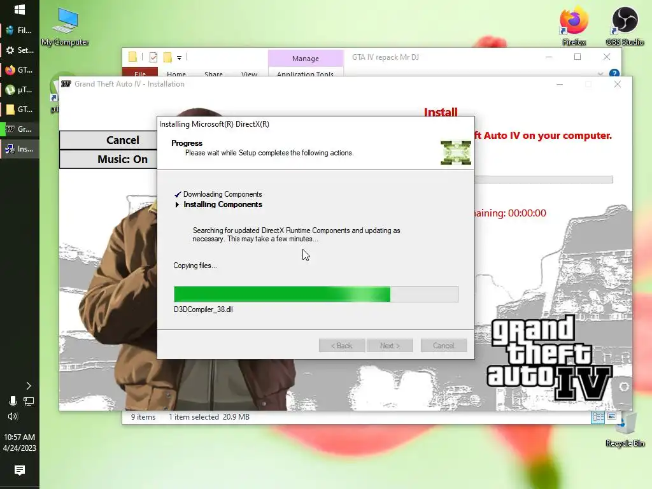The image size is (652, 489).
Task: Open the File Explorer taskbar item
Action: [x=20, y=31]
